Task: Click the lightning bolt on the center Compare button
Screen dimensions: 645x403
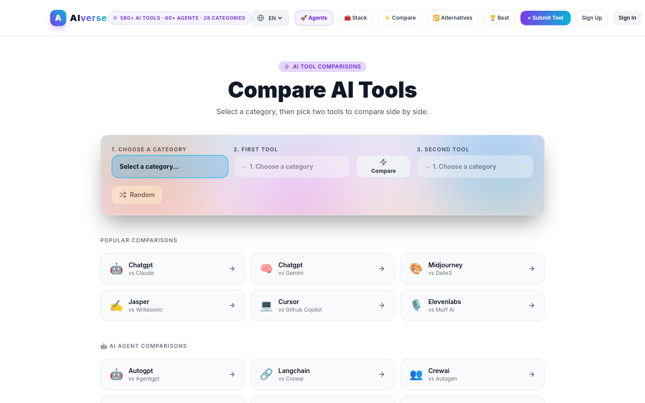Action: (x=383, y=162)
